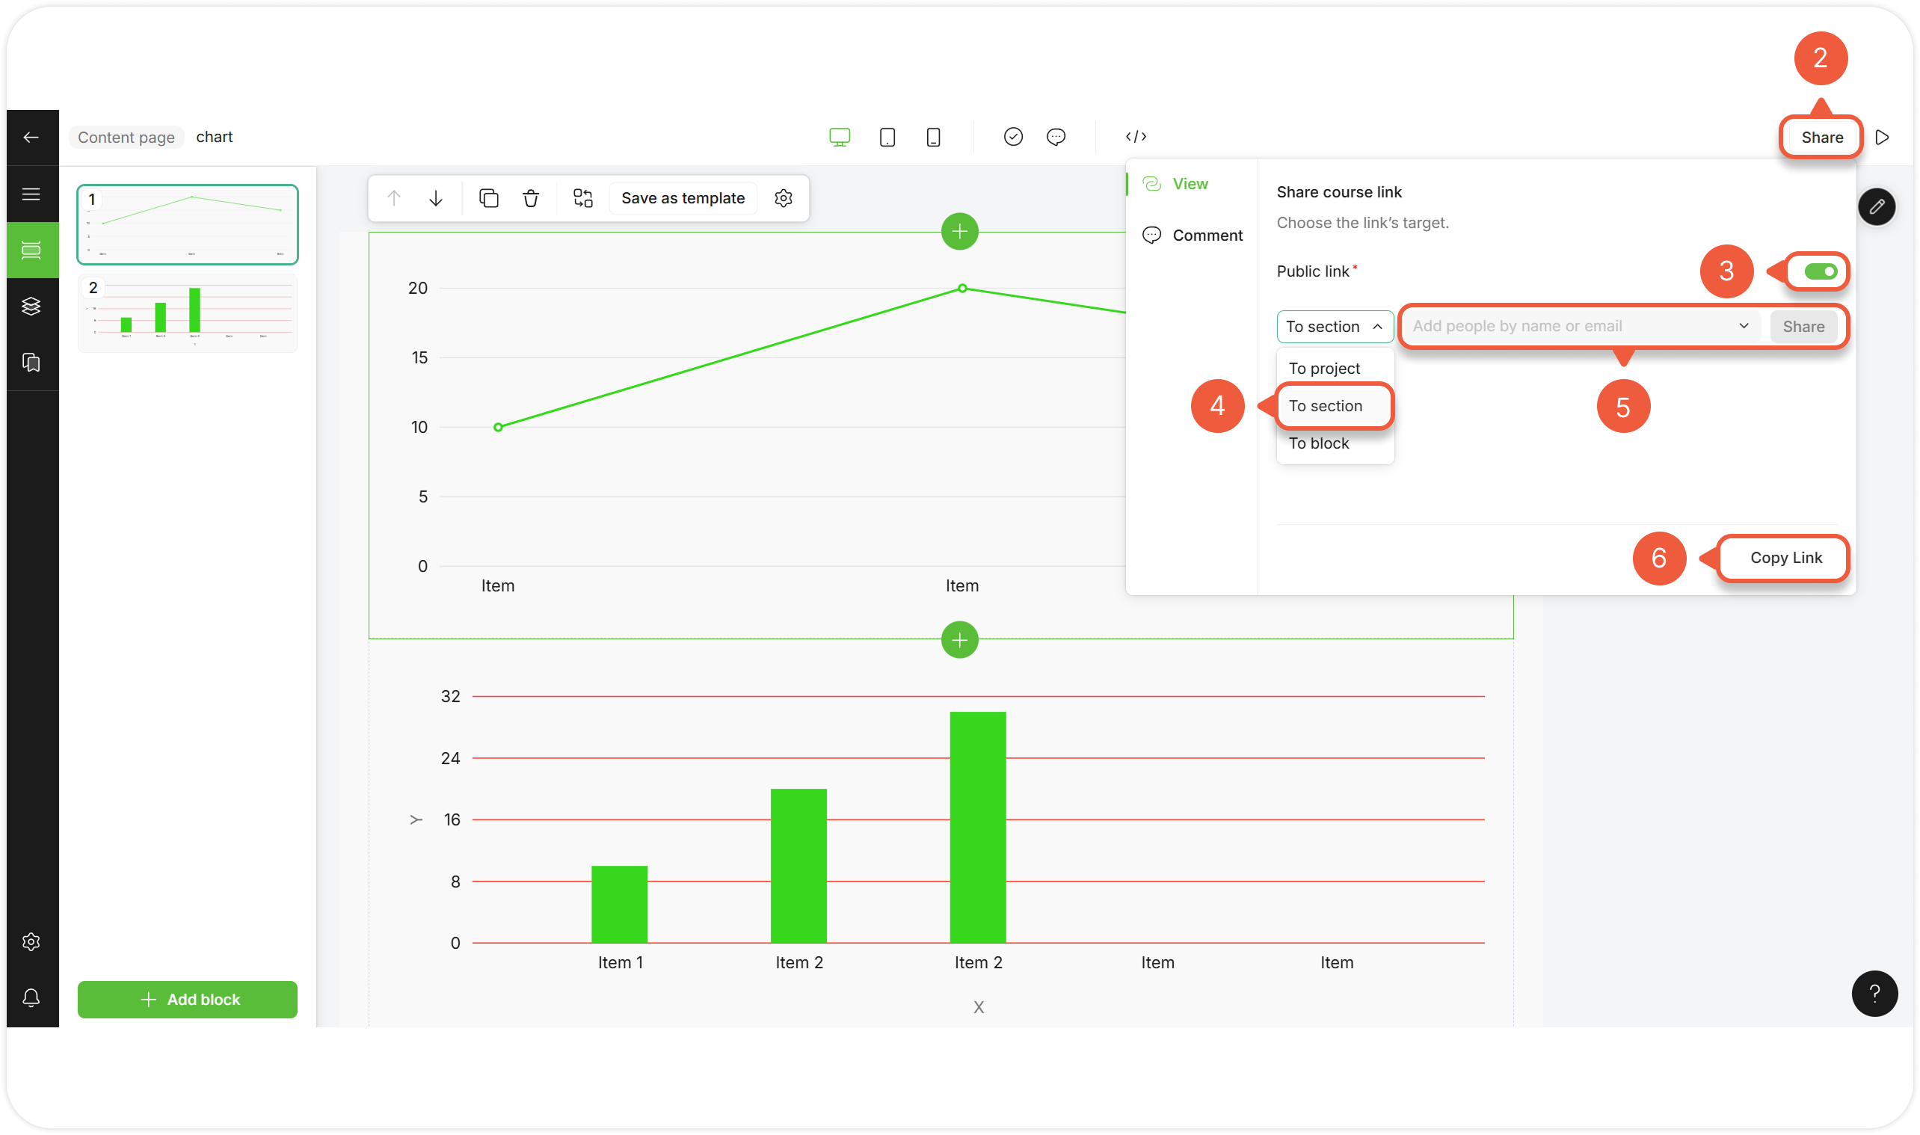1920x1135 pixels.
Task: Switch to mobile phone preview mode
Action: point(933,138)
